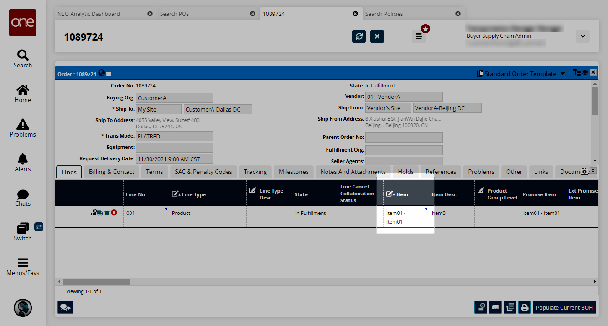Click the horizontal scrollbar under the lines grid
Screen dimensions: 608x326
click(x=96, y=282)
